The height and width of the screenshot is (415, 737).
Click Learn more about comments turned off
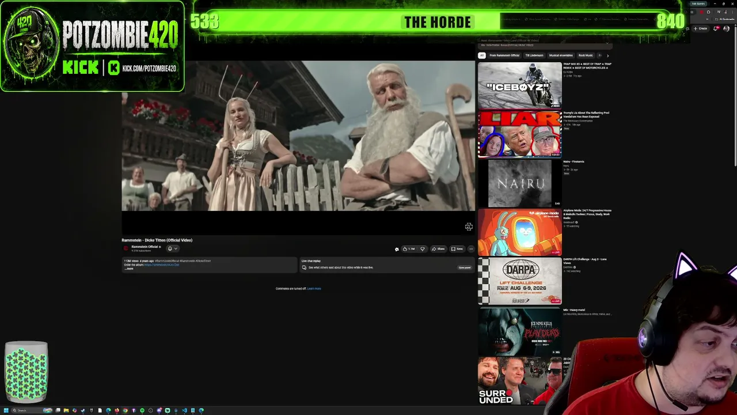tap(314, 289)
